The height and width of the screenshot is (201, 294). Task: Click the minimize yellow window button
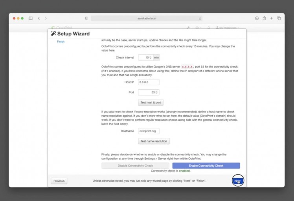coord(18,18)
